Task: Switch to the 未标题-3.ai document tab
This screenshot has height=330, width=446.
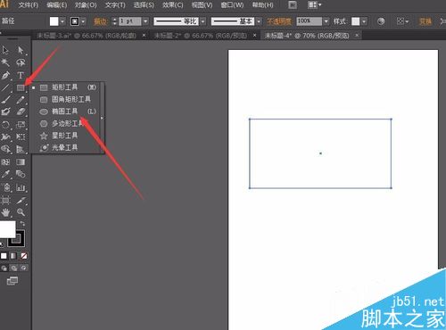Action: pos(87,36)
